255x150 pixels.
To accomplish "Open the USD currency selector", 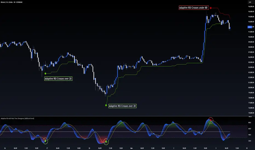I will pyautogui.click(x=250, y=2).
